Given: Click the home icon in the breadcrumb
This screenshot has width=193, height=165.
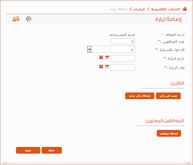Looking at the screenshot, I should 185,9.
